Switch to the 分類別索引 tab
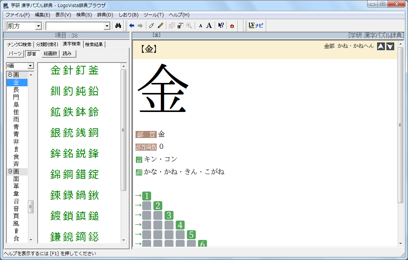The width and height of the screenshot is (408, 260). (47, 45)
